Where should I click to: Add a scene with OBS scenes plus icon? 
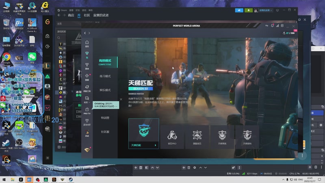tap(136, 168)
